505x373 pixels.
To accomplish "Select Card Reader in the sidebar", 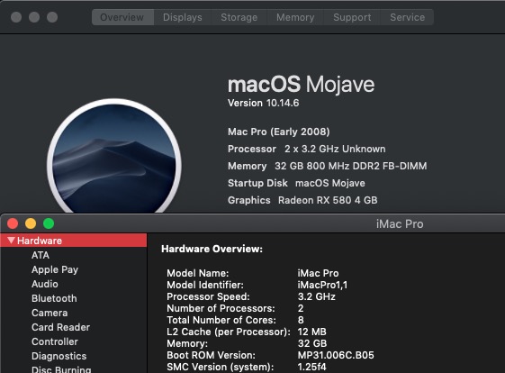I will point(60,327).
